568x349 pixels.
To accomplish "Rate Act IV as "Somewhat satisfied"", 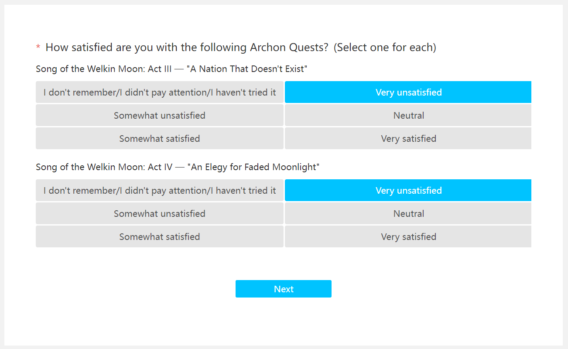I will click(x=160, y=237).
